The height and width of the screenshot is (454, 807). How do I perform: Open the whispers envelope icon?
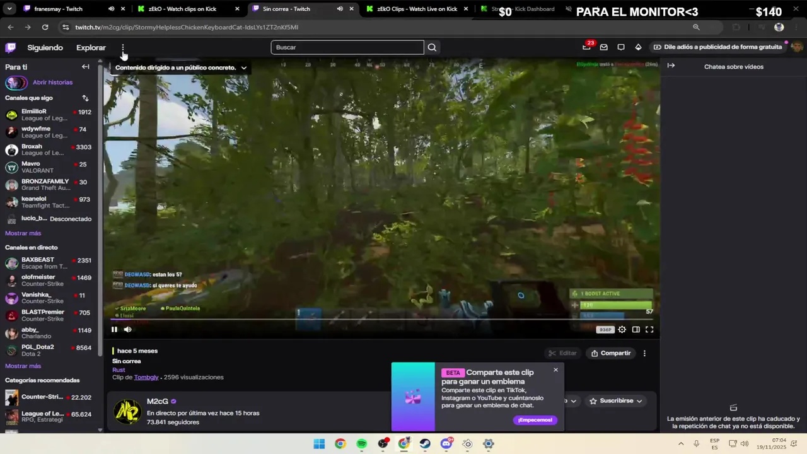click(604, 47)
